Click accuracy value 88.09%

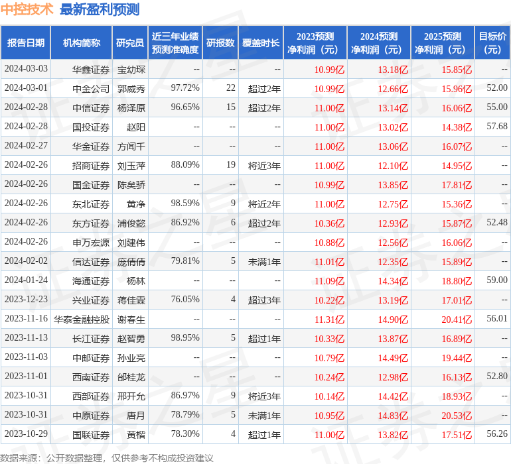pos(185,165)
